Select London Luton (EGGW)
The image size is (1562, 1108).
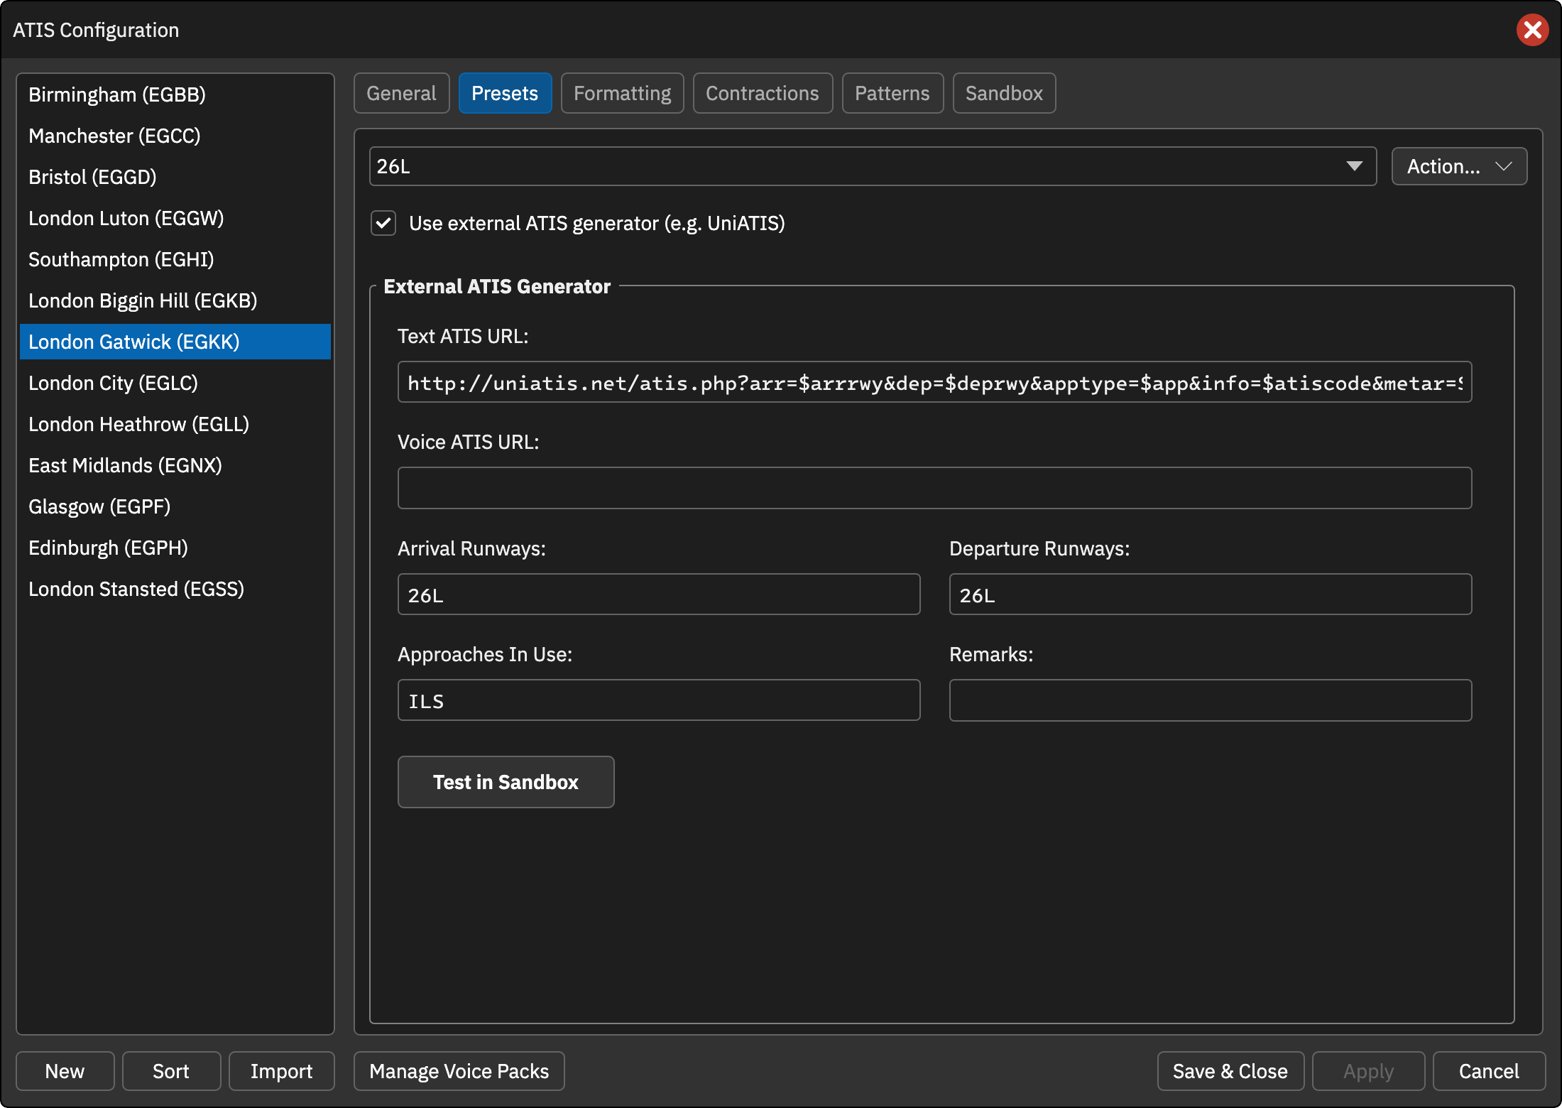click(175, 218)
